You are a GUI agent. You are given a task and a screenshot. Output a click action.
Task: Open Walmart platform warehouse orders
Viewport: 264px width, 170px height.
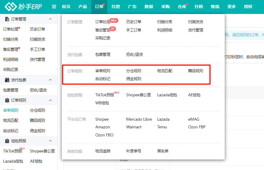[x=134, y=127]
